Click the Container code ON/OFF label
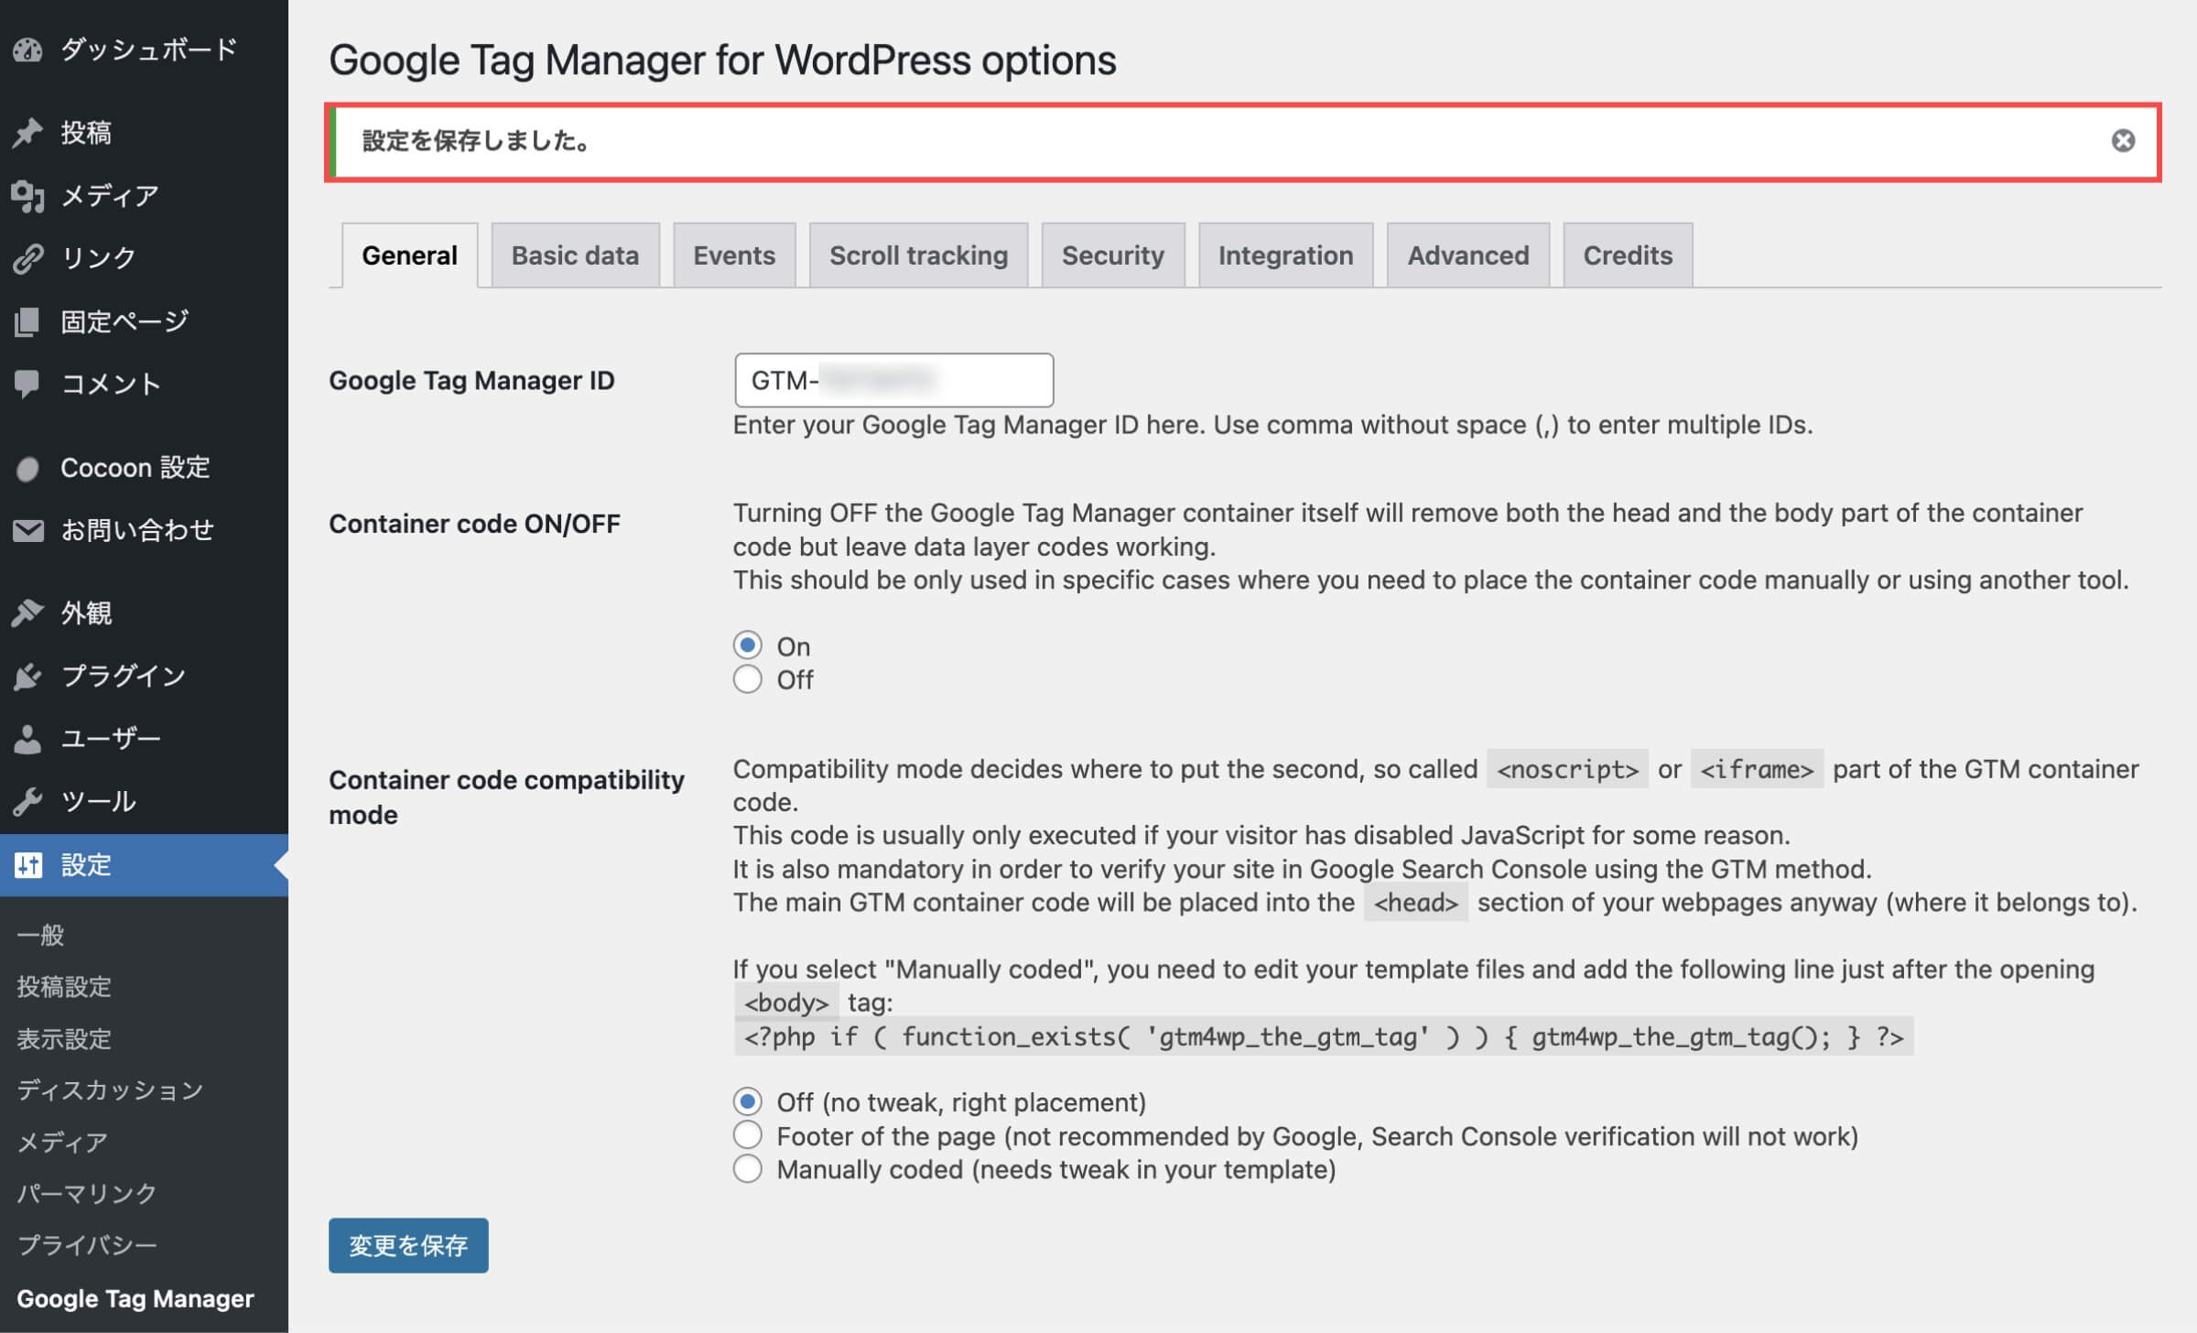 (x=474, y=524)
